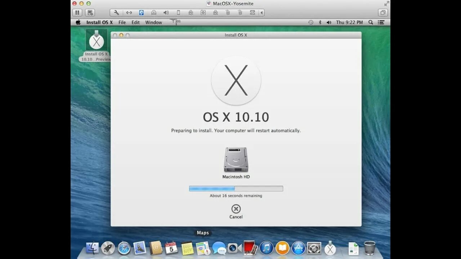Click the Preparing to install message

[236, 131]
